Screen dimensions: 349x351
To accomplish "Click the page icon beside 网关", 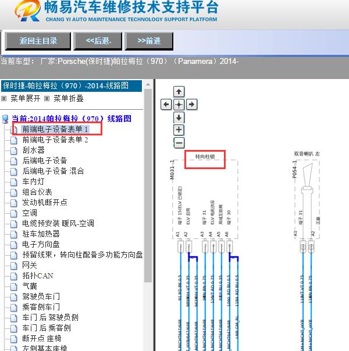I will click(x=14, y=266).
